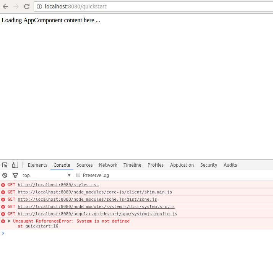
Task: Open the styles.css URL link
Action: click(x=58, y=185)
